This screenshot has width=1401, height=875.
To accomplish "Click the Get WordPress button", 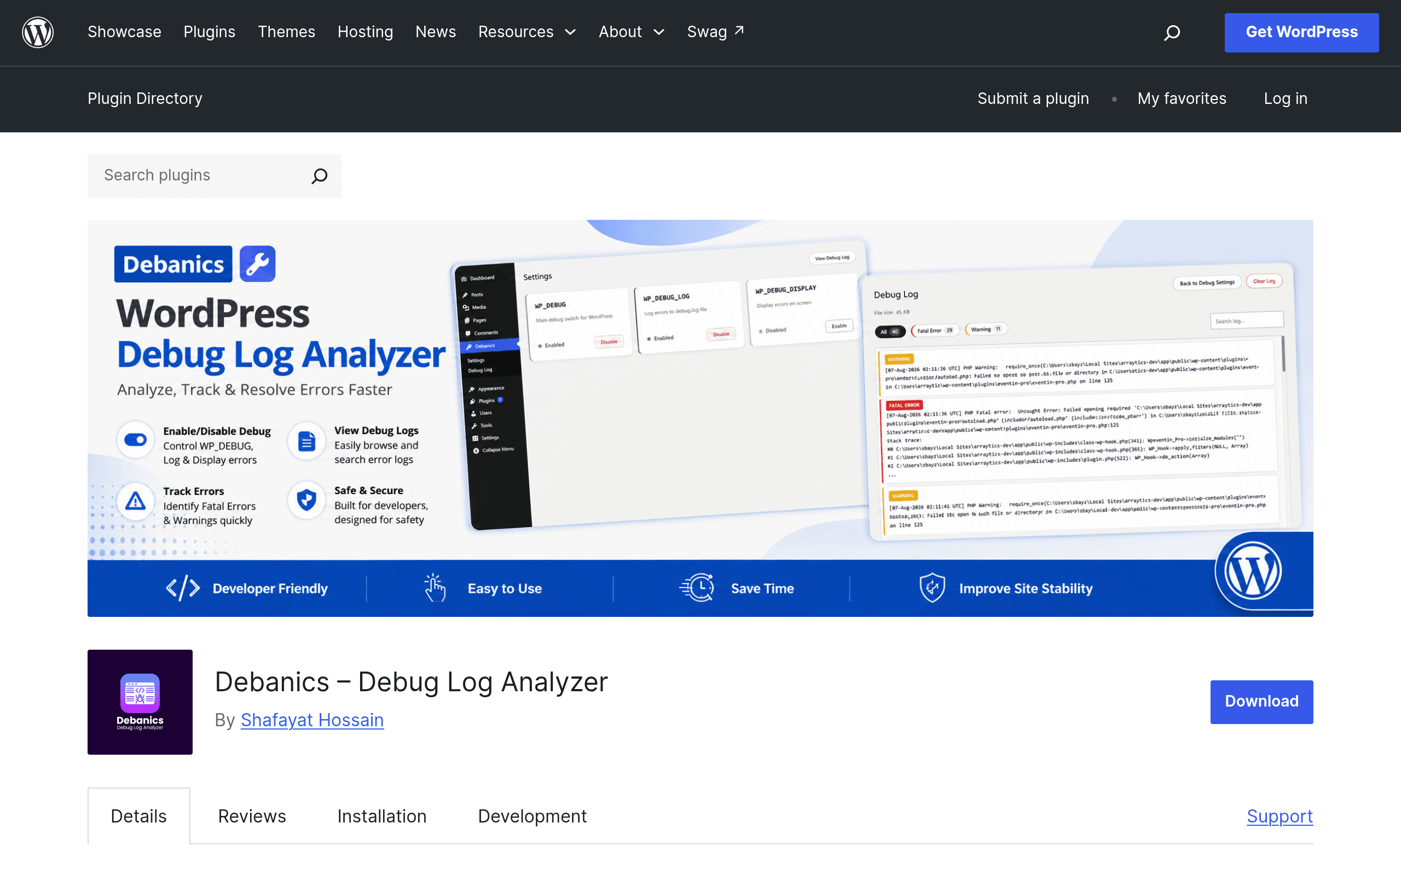I will click(x=1301, y=32).
